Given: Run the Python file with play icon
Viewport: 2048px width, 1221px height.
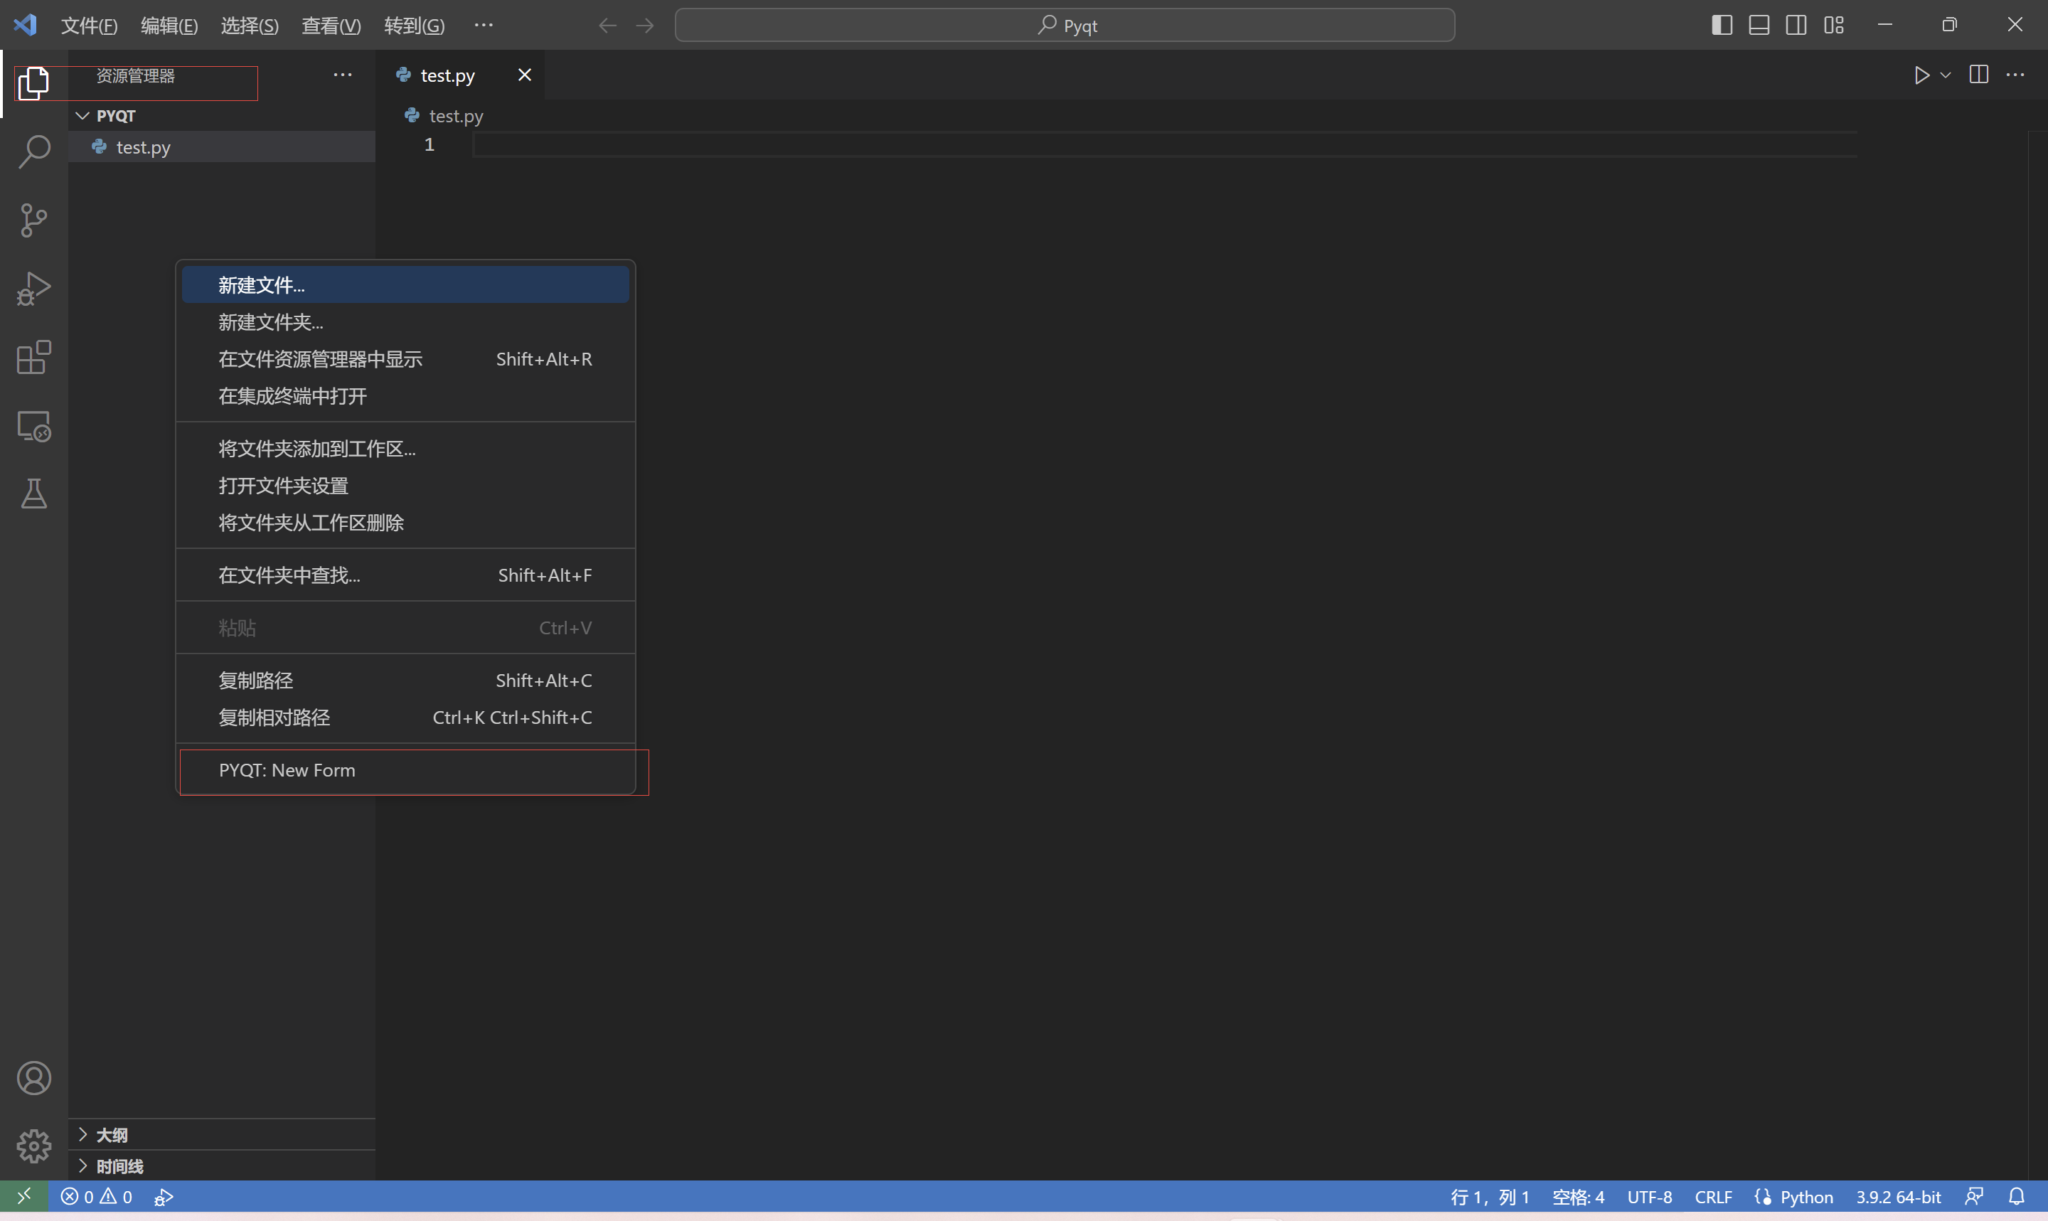Looking at the screenshot, I should coord(1921,75).
